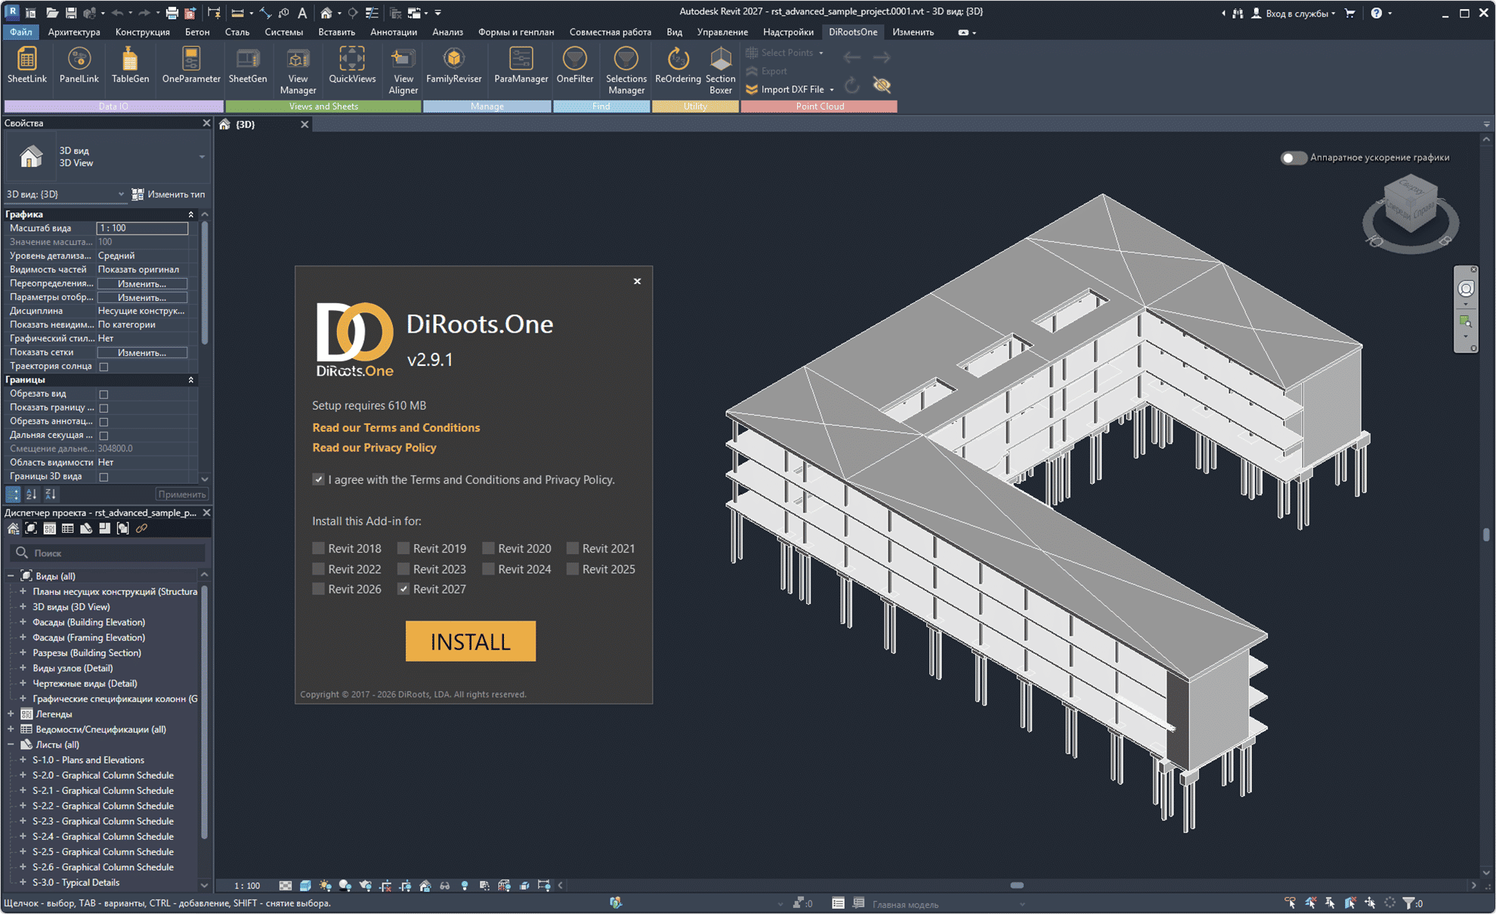This screenshot has width=1496, height=914.
Task: Toggle Аппаратное ускорение графики switch
Action: pyautogui.click(x=1293, y=158)
